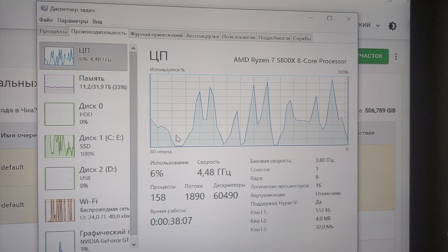
Task: Click the Базовая скорость 3,80 ГГц value
Action: 324,160
